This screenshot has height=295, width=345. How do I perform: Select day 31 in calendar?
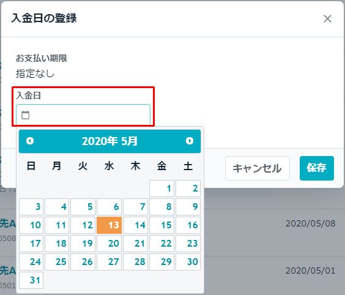[31, 280]
